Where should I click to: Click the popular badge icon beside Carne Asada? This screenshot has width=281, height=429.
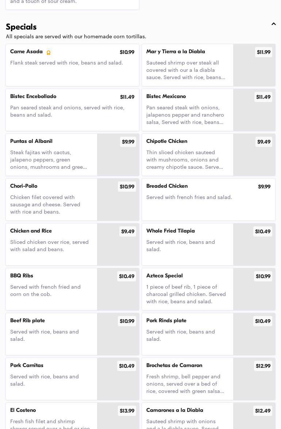pyautogui.click(x=49, y=52)
